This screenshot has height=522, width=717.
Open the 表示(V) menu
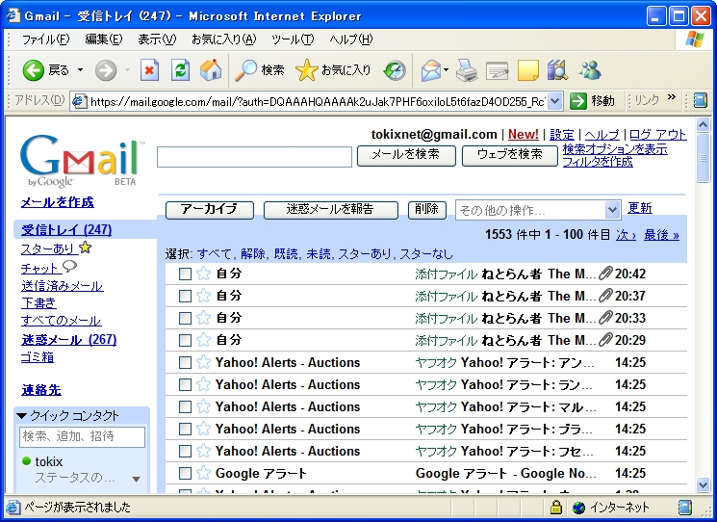157,39
